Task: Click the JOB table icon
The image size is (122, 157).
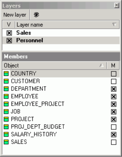Action: pyautogui.click(x=6, y=111)
